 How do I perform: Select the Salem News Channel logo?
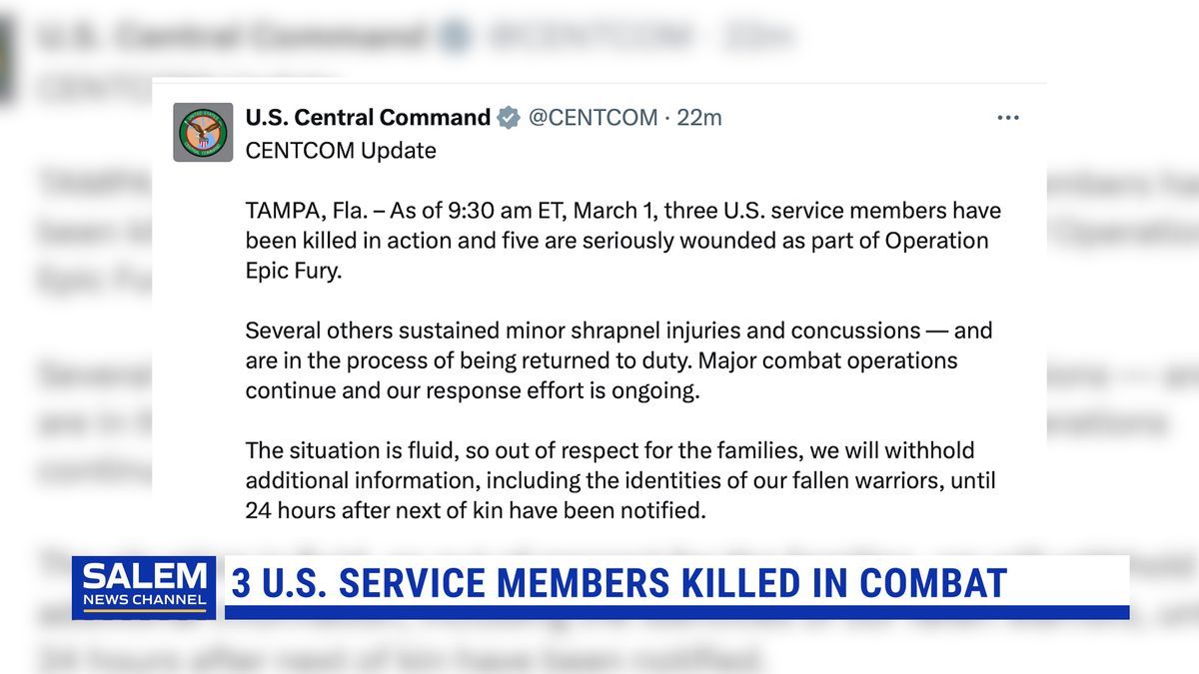click(x=144, y=587)
